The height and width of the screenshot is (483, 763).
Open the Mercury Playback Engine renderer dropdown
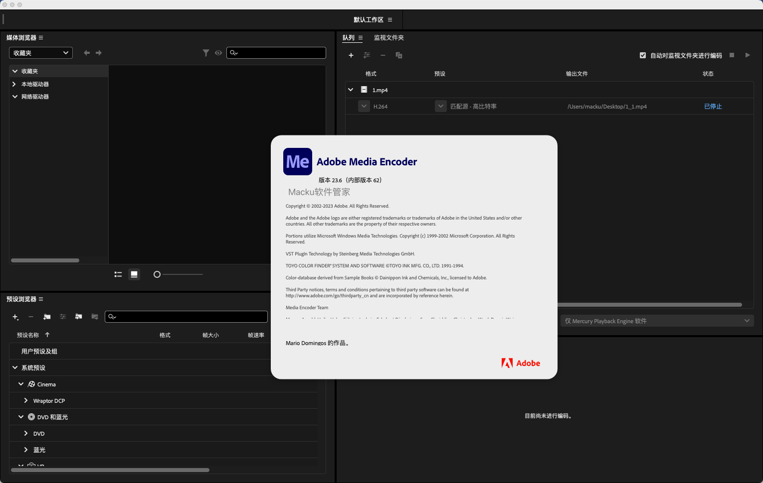pyautogui.click(x=656, y=321)
